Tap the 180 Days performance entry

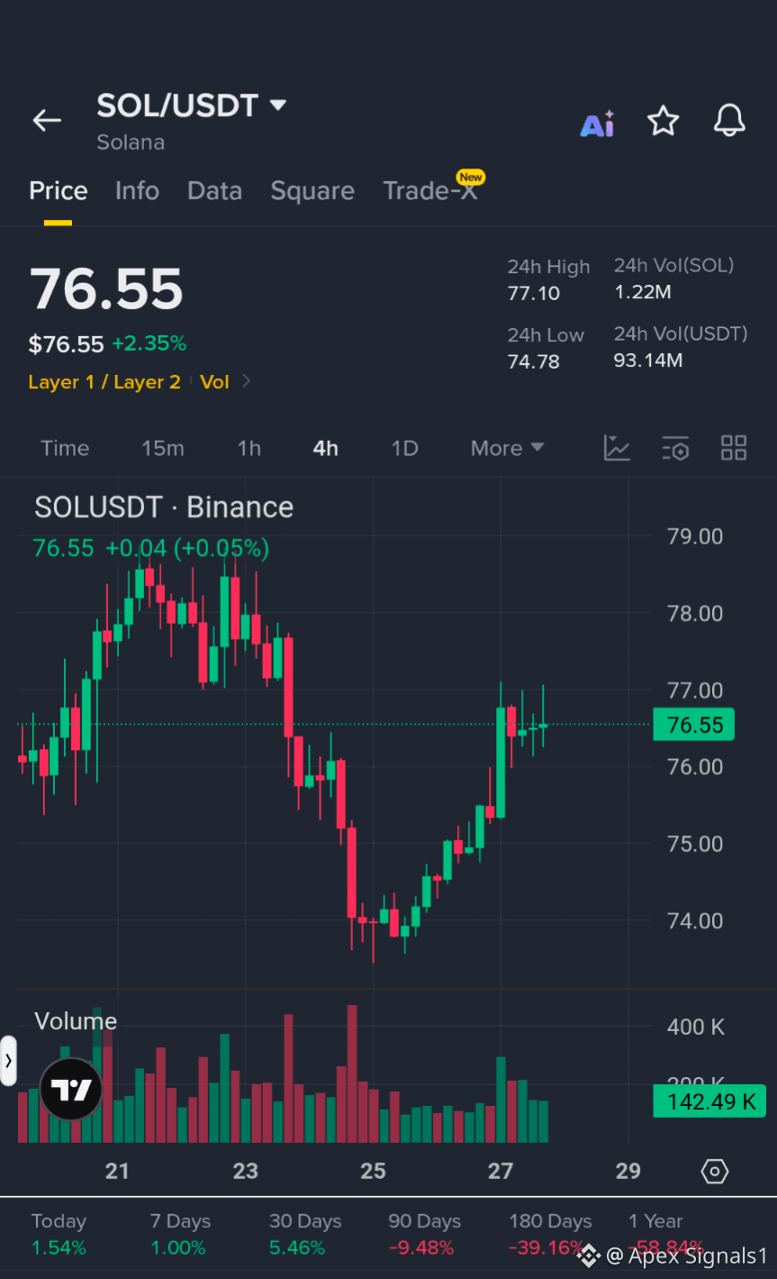(x=550, y=1234)
